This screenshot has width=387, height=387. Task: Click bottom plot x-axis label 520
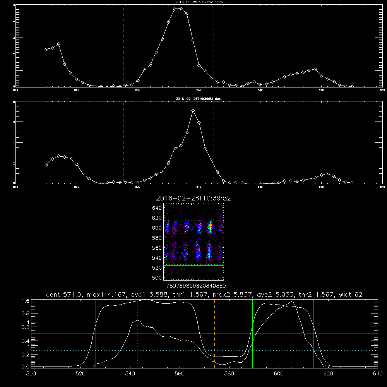pyautogui.click(x=80, y=374)
